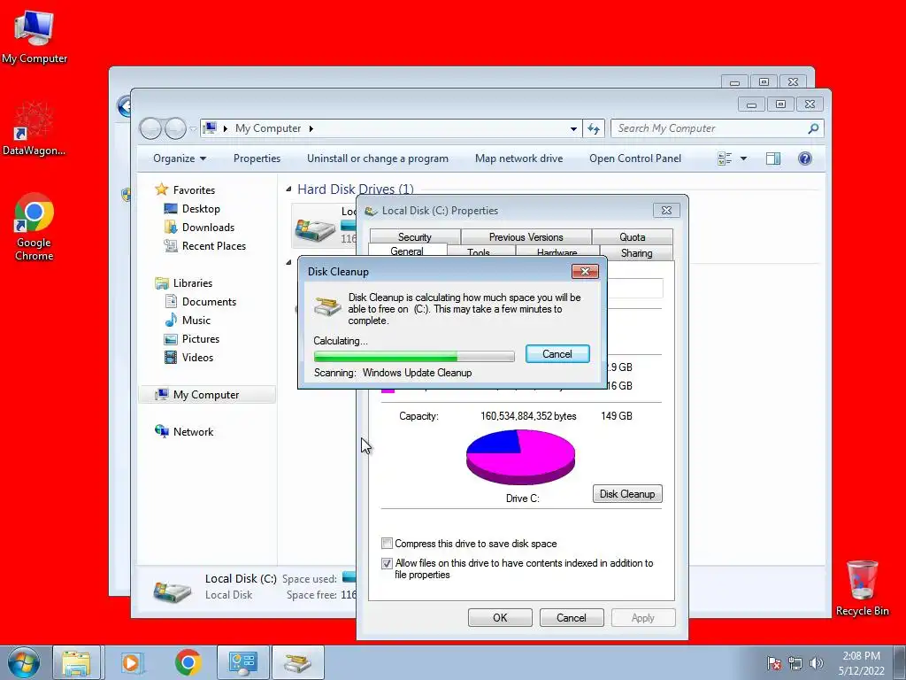Open Chrome from the taskbar

tap(188, 662)
